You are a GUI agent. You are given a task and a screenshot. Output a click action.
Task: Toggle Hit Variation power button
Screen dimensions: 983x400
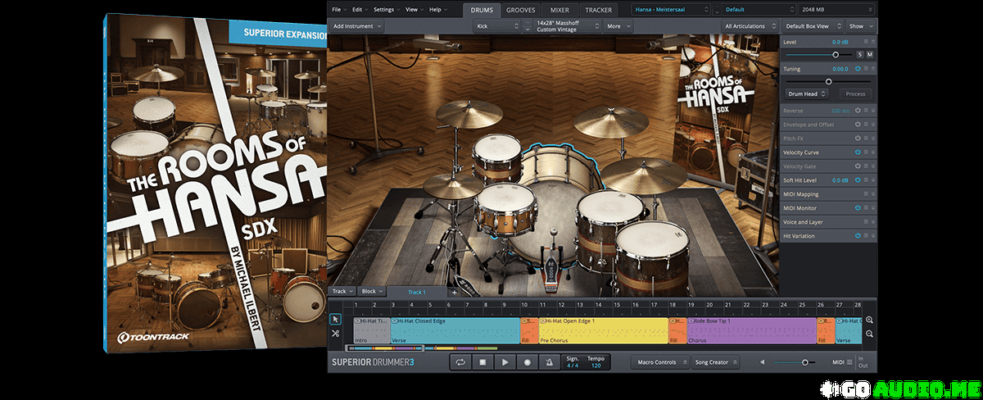(x=858, y=236)
